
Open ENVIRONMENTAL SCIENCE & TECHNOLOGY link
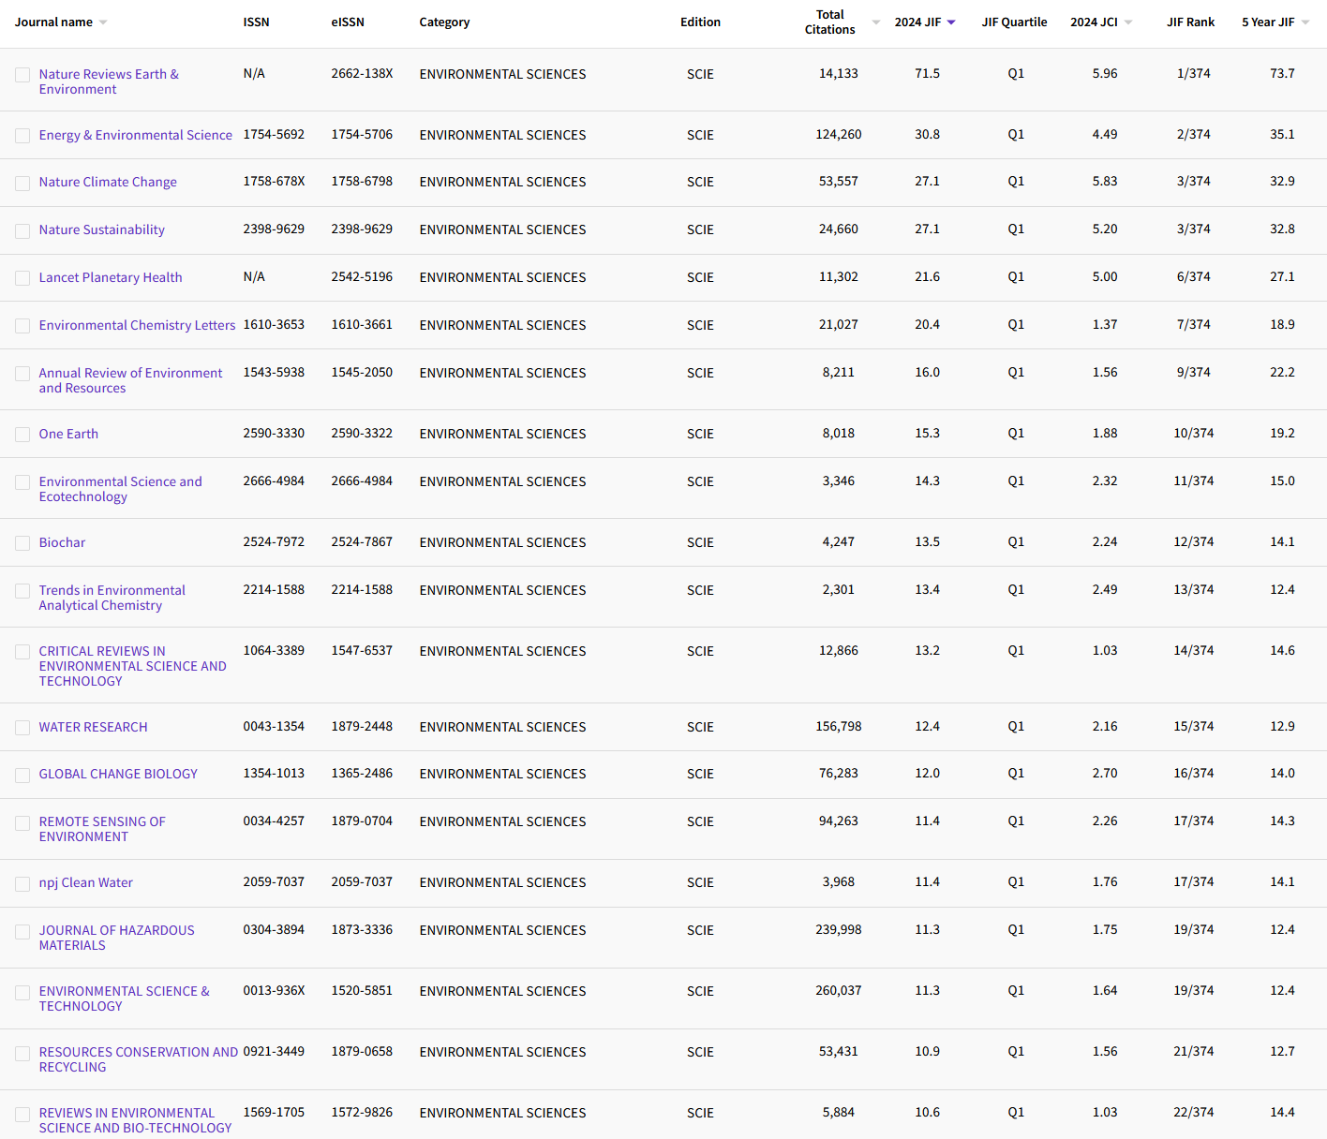(124, 998)
